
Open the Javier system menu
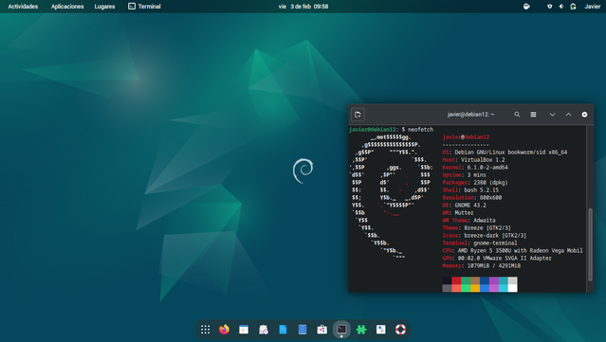pyautogui.click(x=592, y=7)
